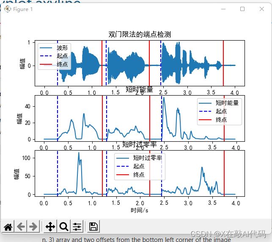The image size is (272, 242).
Task: Select the Zoom to rectangle tool
Action: (x=64, y=227)
